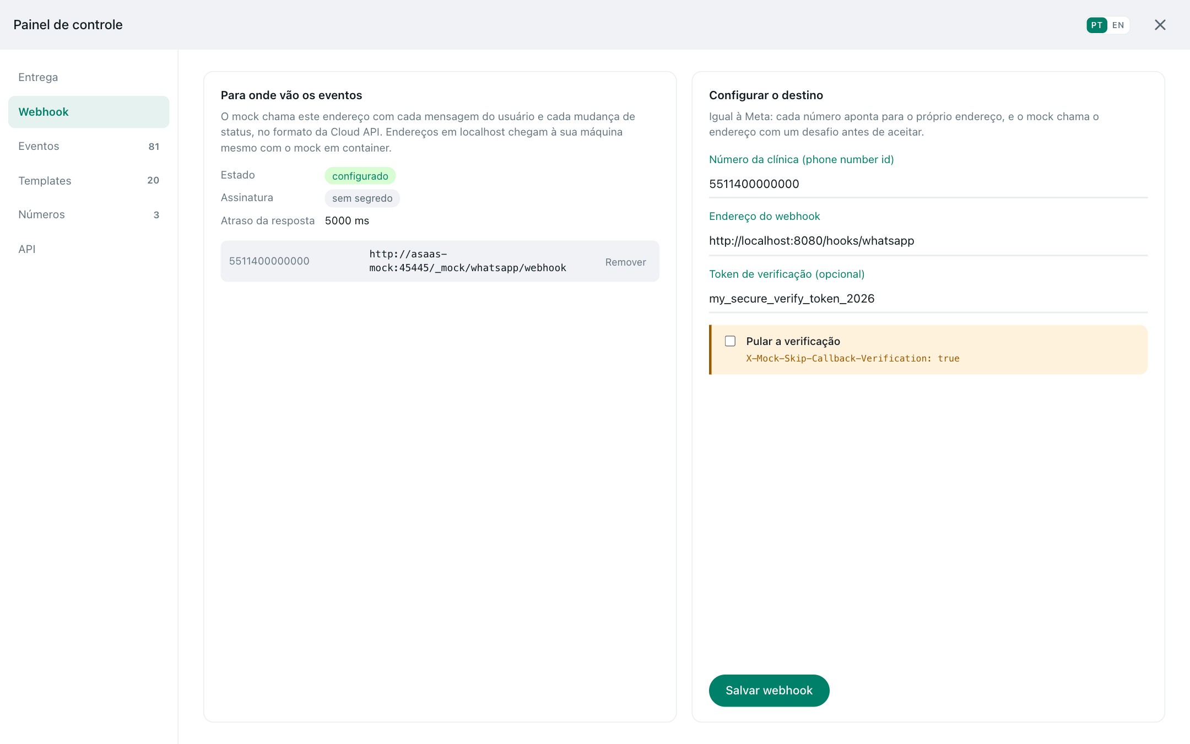Go to Templates section

pos(89,180)
